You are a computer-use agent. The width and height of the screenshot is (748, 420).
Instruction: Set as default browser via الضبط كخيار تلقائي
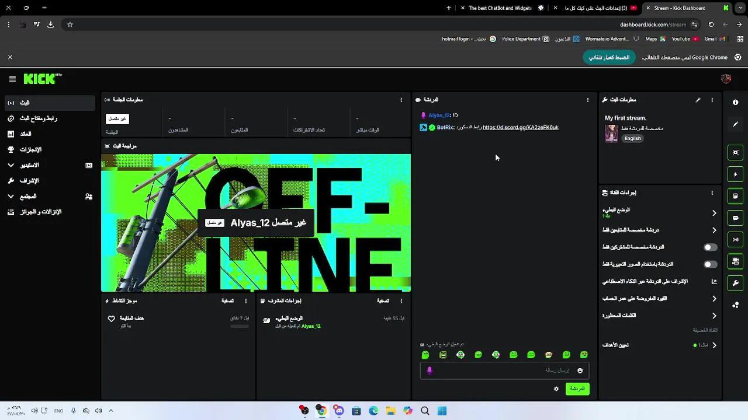[609, 57]
